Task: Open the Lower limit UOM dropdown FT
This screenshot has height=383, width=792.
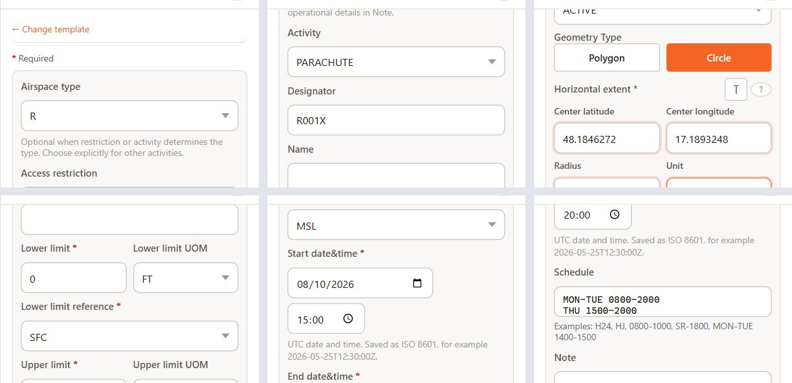Action: point(186,278)
